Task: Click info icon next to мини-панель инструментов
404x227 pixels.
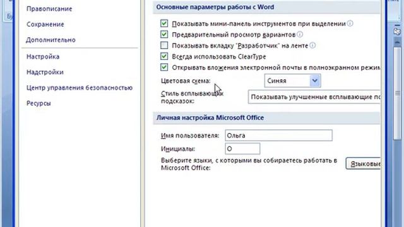Action: pyautogui.click(x=350, y=23)
